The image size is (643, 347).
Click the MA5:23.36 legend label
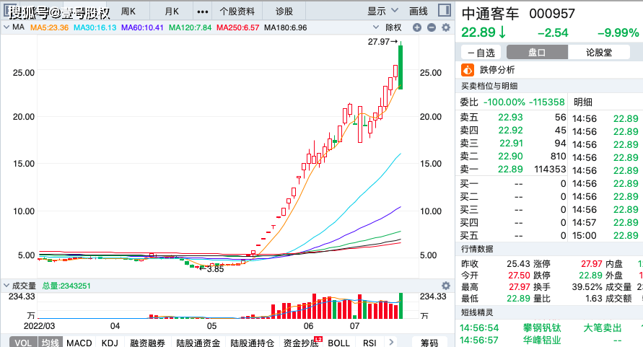(49, 27)
